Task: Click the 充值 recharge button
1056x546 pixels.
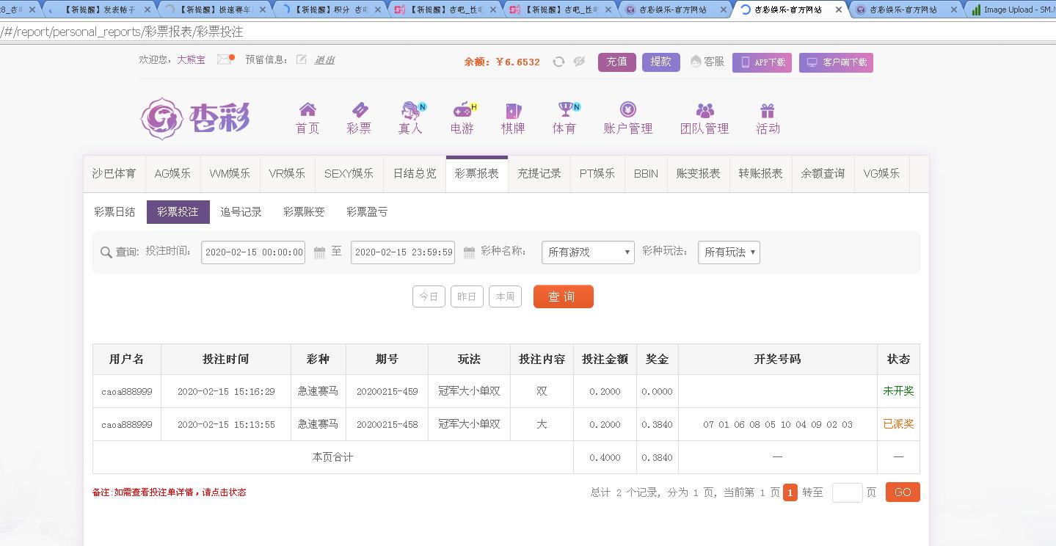Action: [617, 62]
